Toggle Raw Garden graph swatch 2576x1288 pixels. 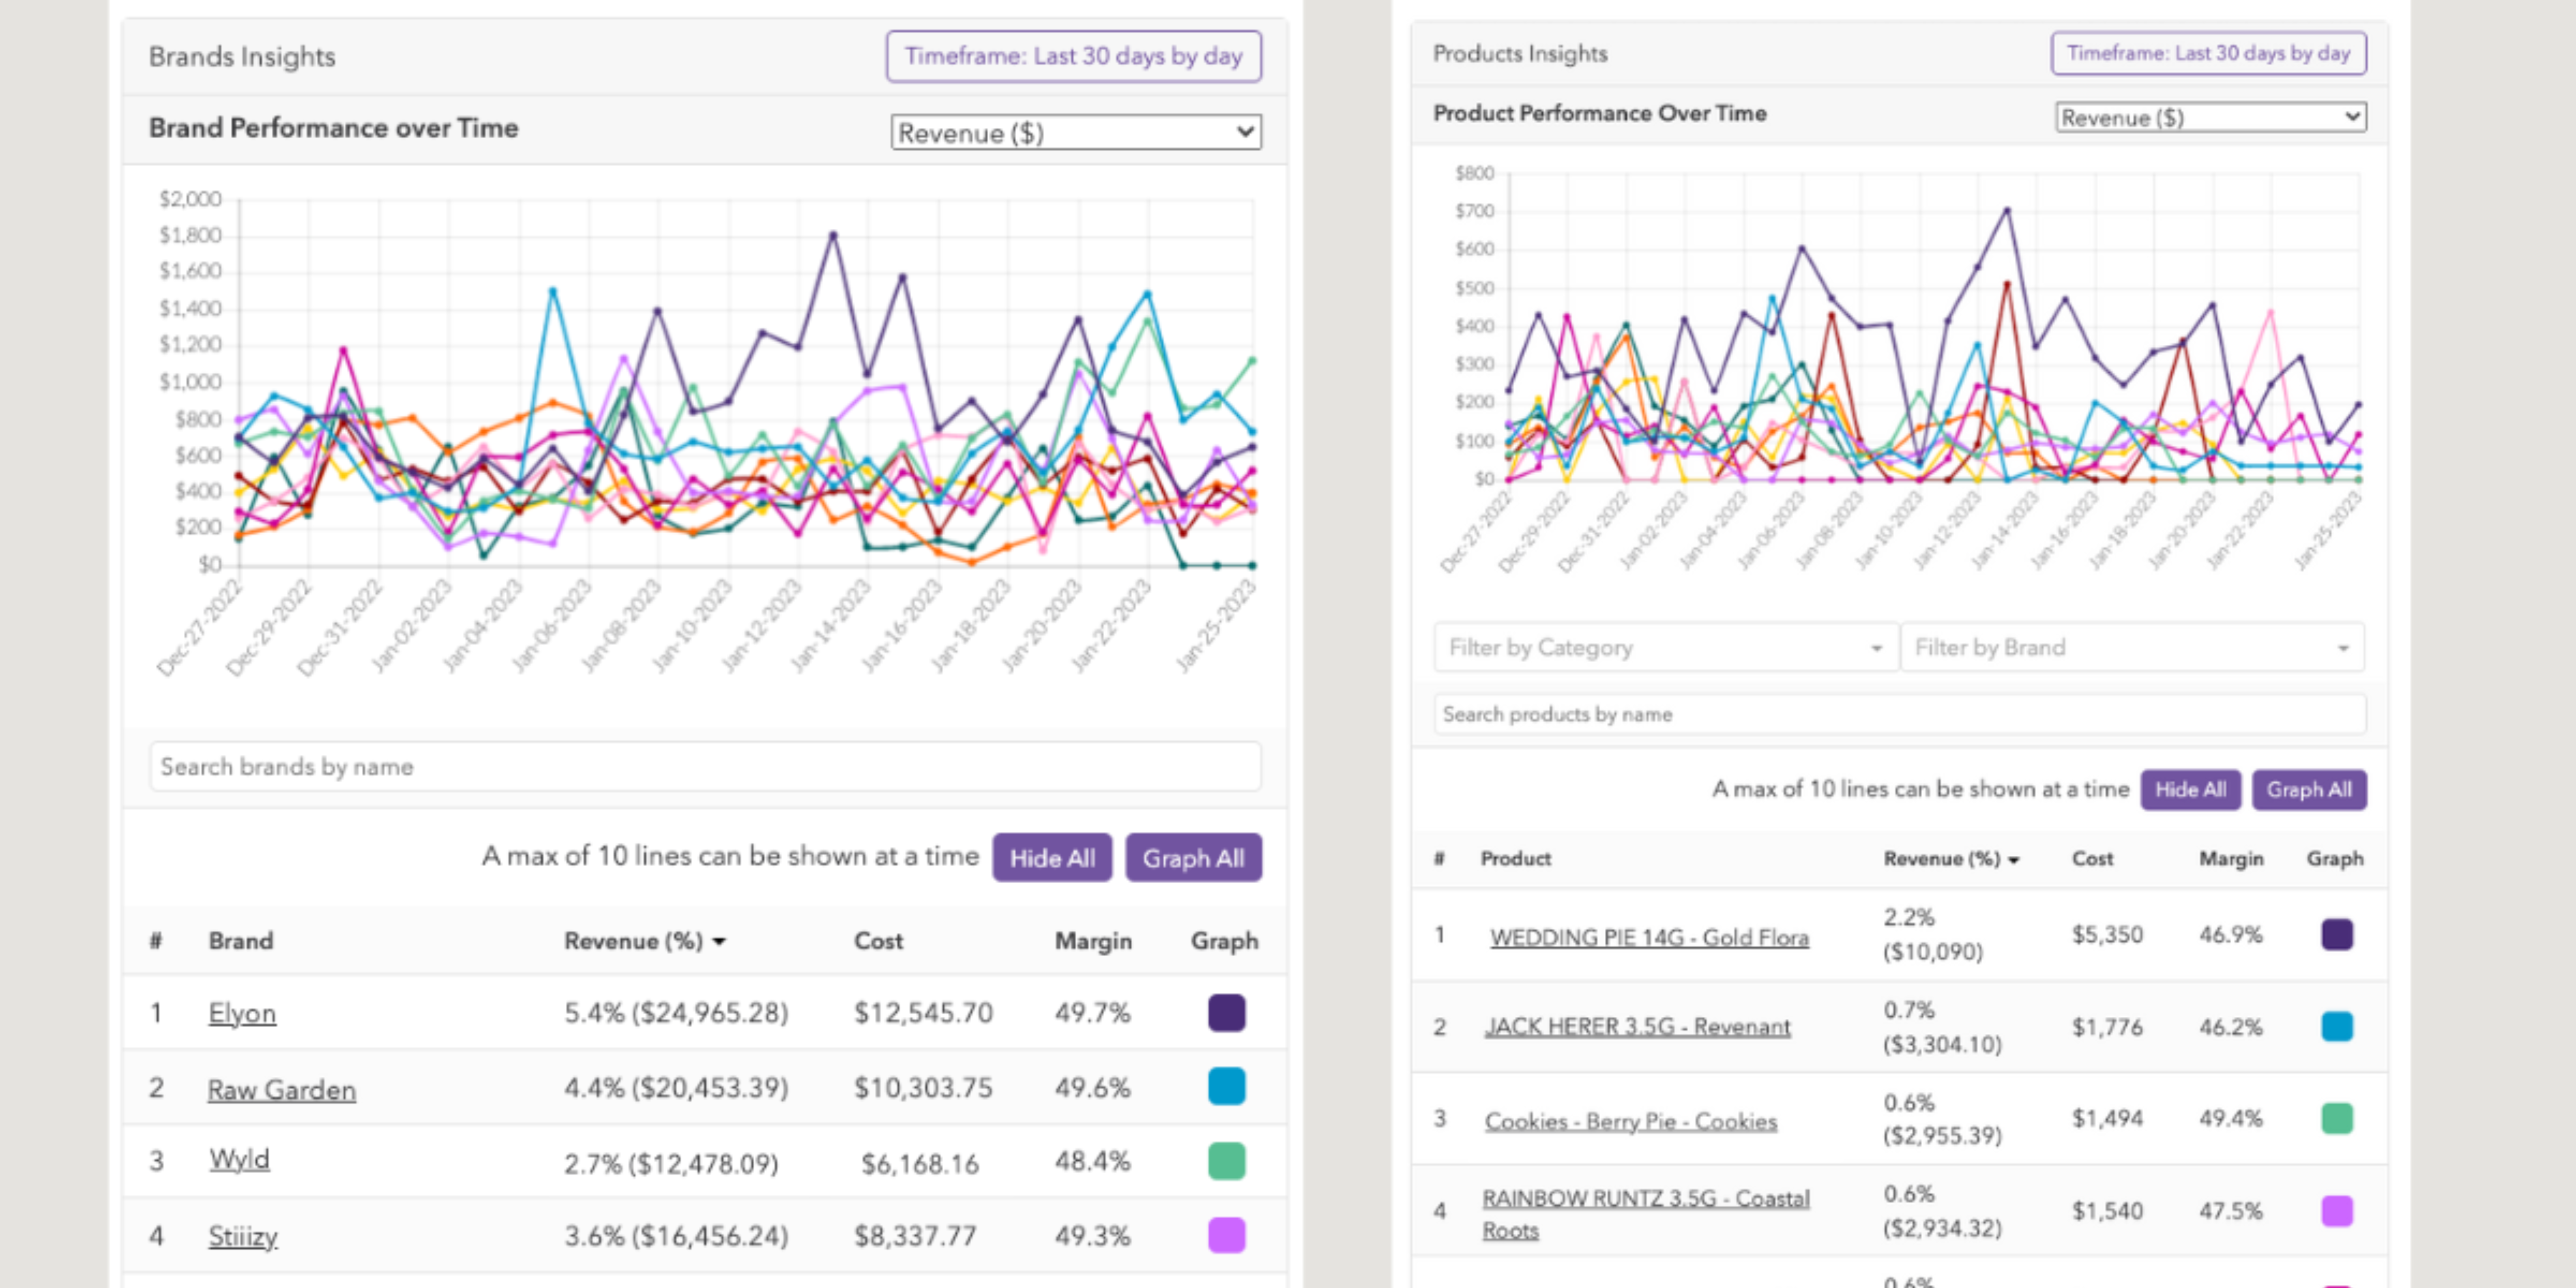click(1226, 1086)
